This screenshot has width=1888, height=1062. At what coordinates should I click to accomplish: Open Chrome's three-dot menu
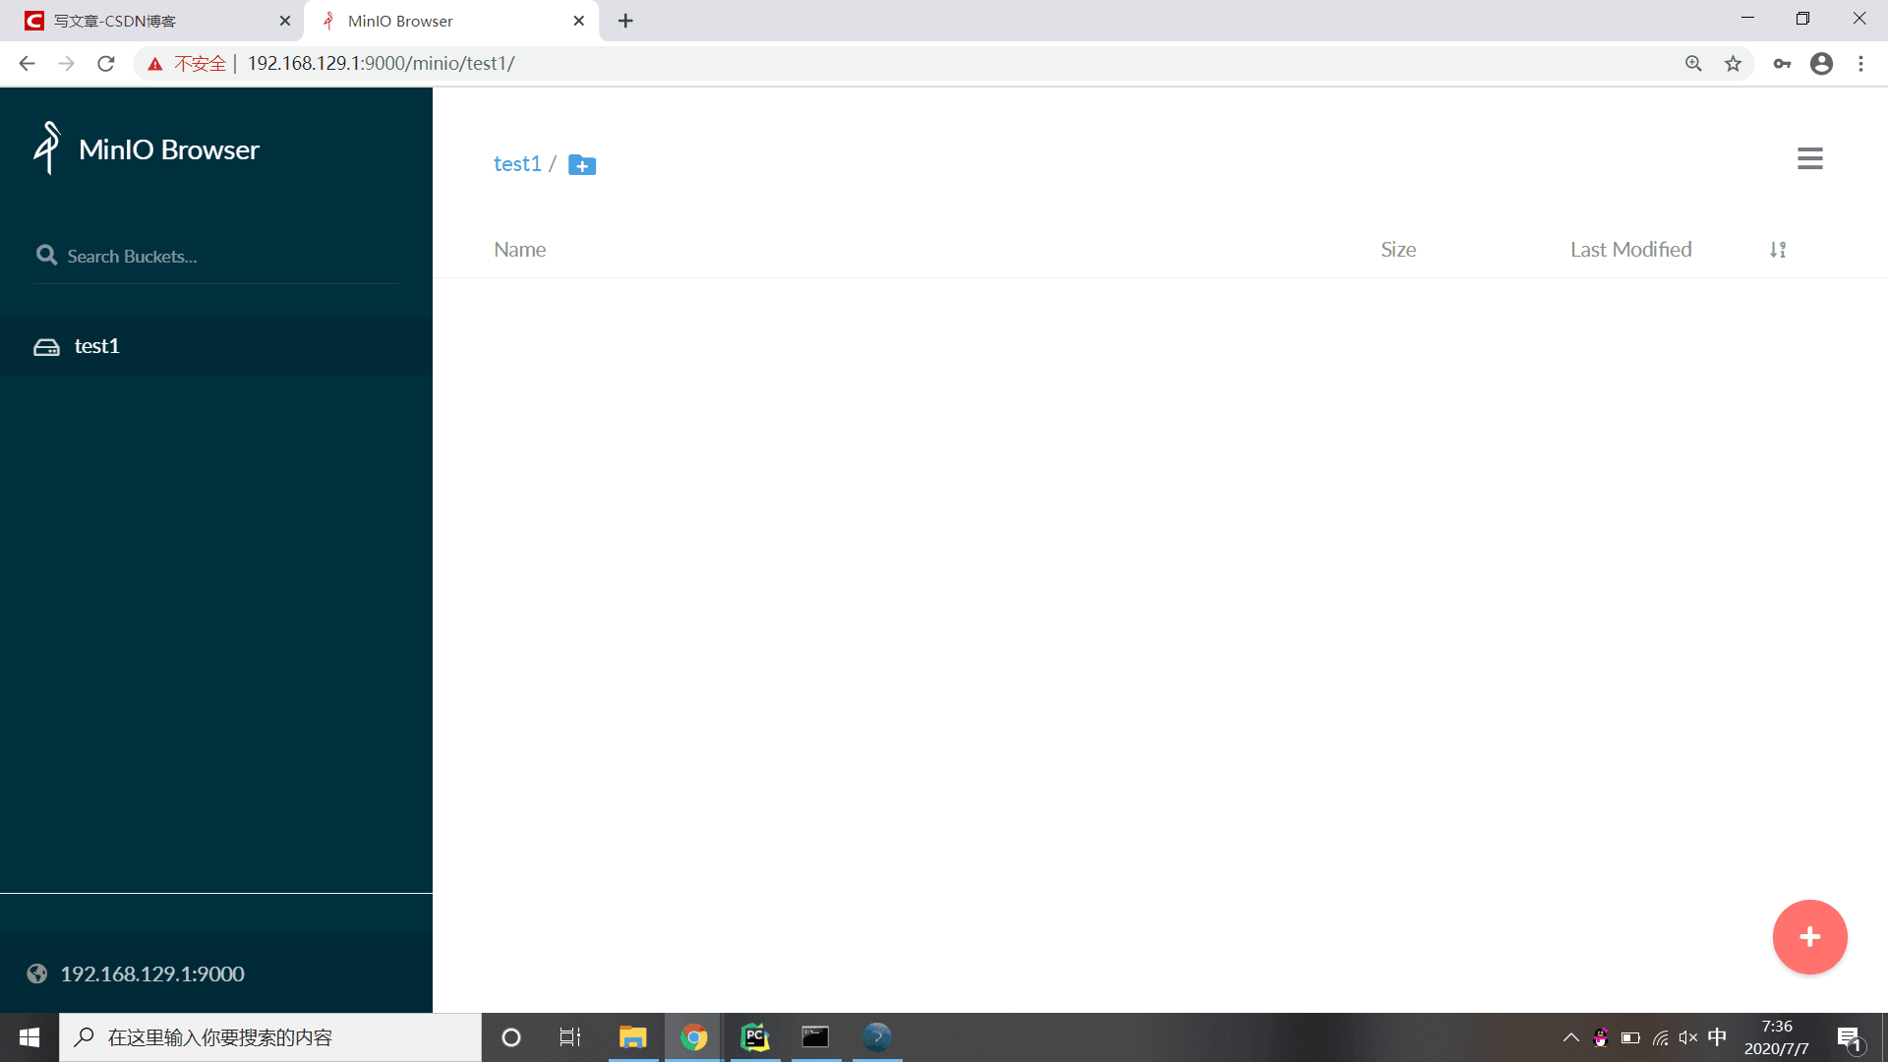point(1860,63)
